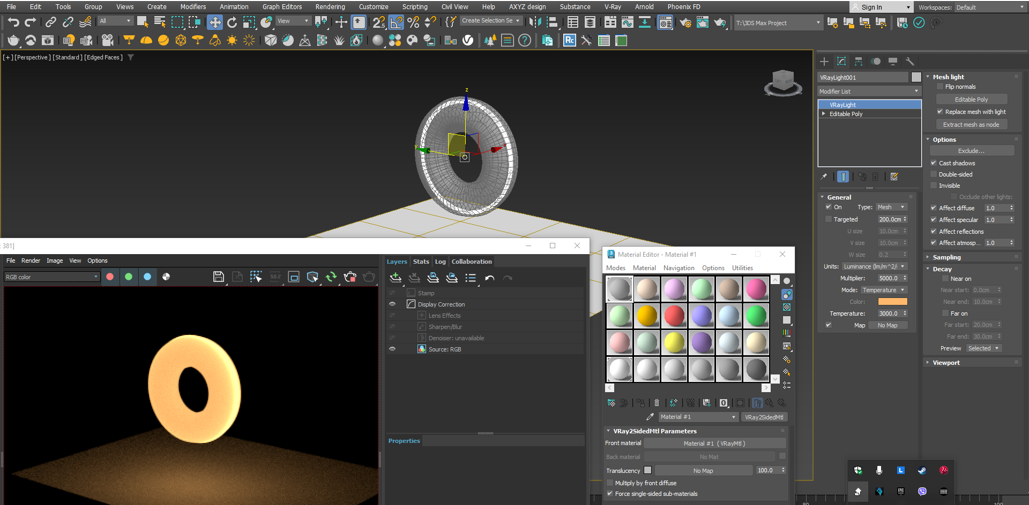Open Navigation menu in Material Editor
Image resolution: width=1029 pixels, height=505 pixels.
click(x=678, y=268)
